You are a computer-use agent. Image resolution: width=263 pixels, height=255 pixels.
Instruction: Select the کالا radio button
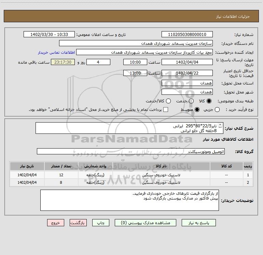pyautogui.click(x=209, y=101)
